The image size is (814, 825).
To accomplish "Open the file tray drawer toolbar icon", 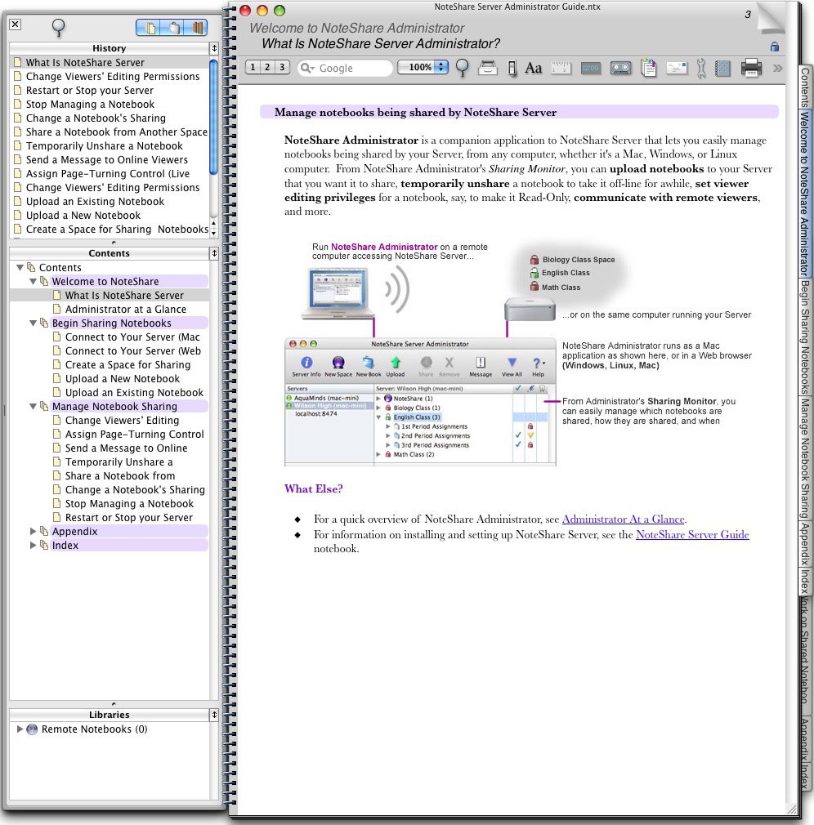I will click(x=488, y=68).
